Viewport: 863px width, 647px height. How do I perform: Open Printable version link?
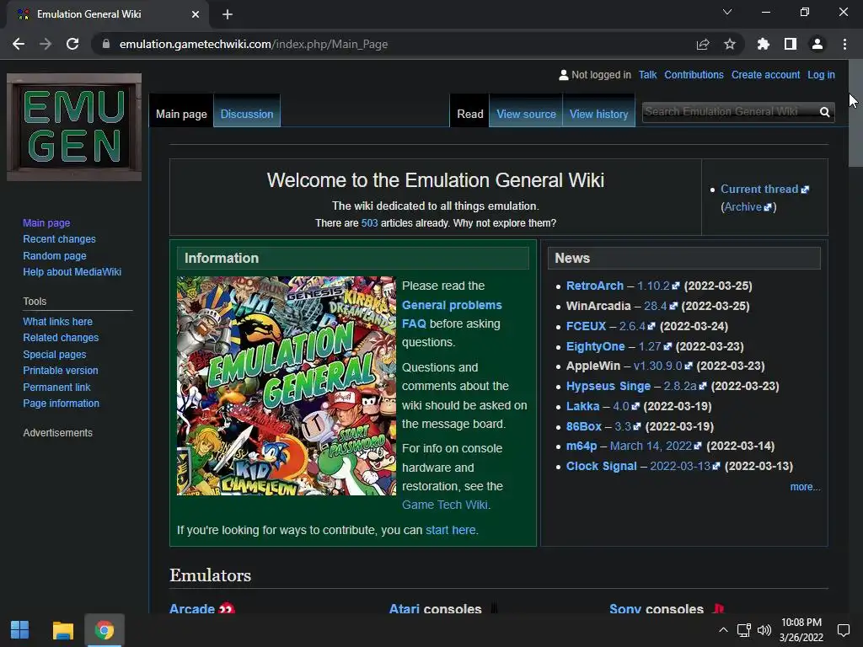pos(61,371)
